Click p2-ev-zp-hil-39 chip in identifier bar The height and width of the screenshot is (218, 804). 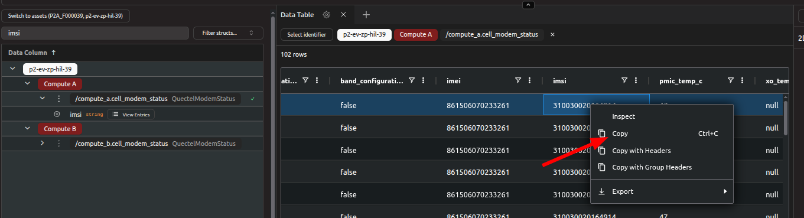click(364, 34)
